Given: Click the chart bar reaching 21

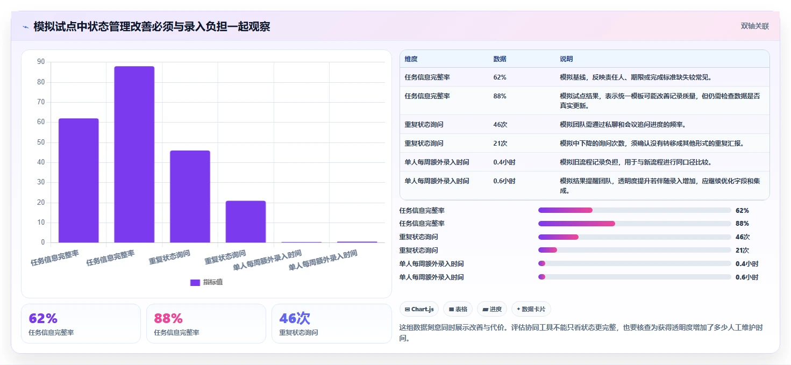Looking at the screenshot, I should [246, 221].
